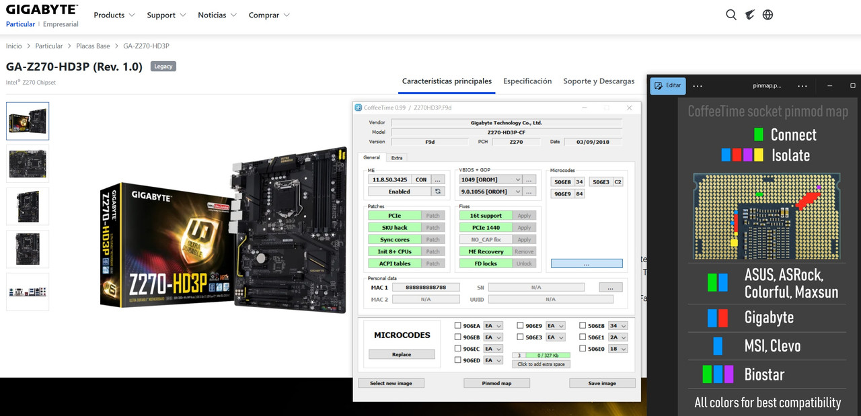Click the ME state refresh arrows icon

438,192
